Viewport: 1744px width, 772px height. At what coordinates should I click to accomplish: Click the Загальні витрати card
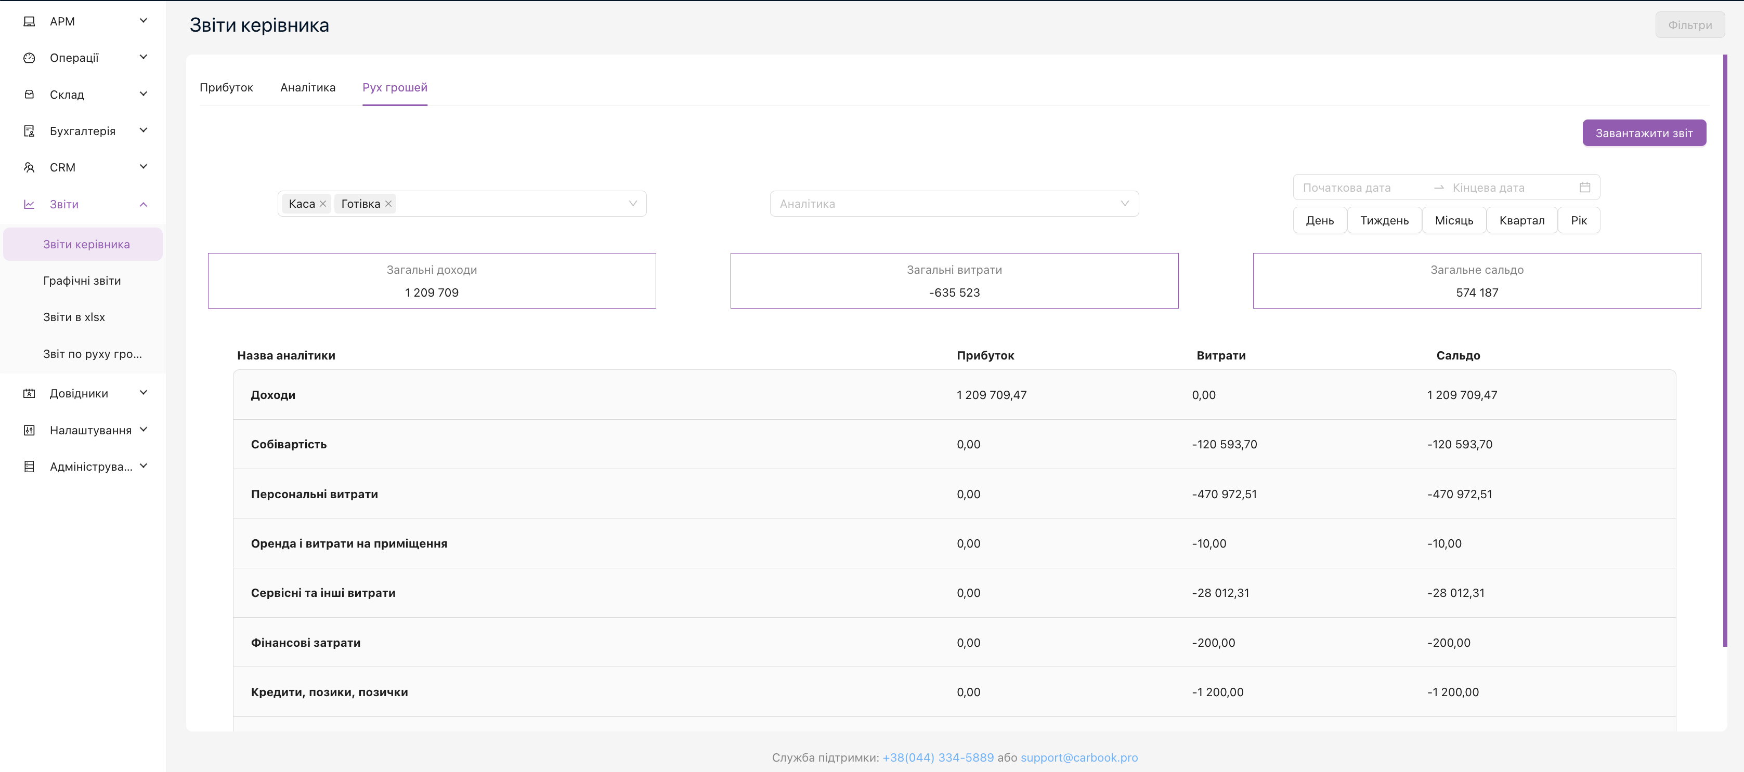pos(954,281)
